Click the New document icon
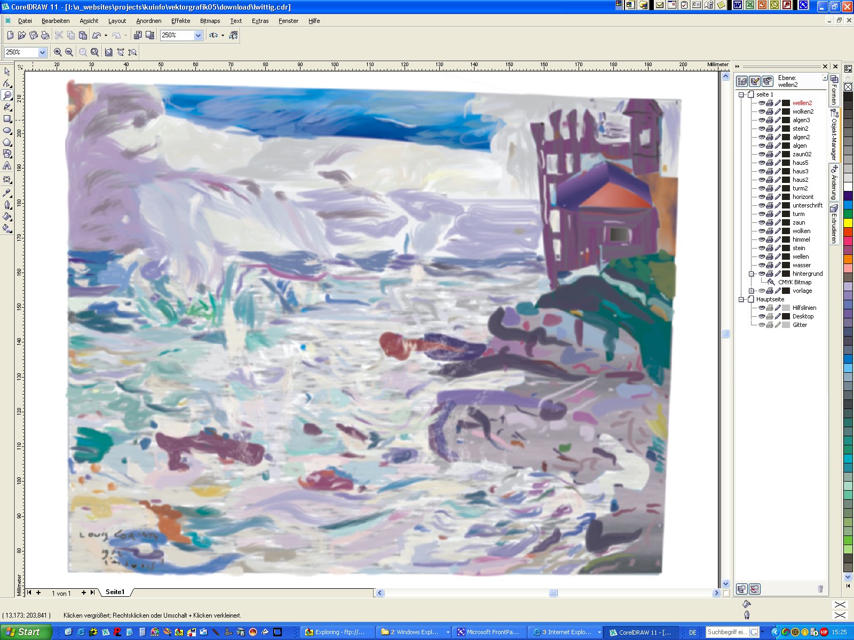This screenshot has width=854, height=640. (10, 35)
